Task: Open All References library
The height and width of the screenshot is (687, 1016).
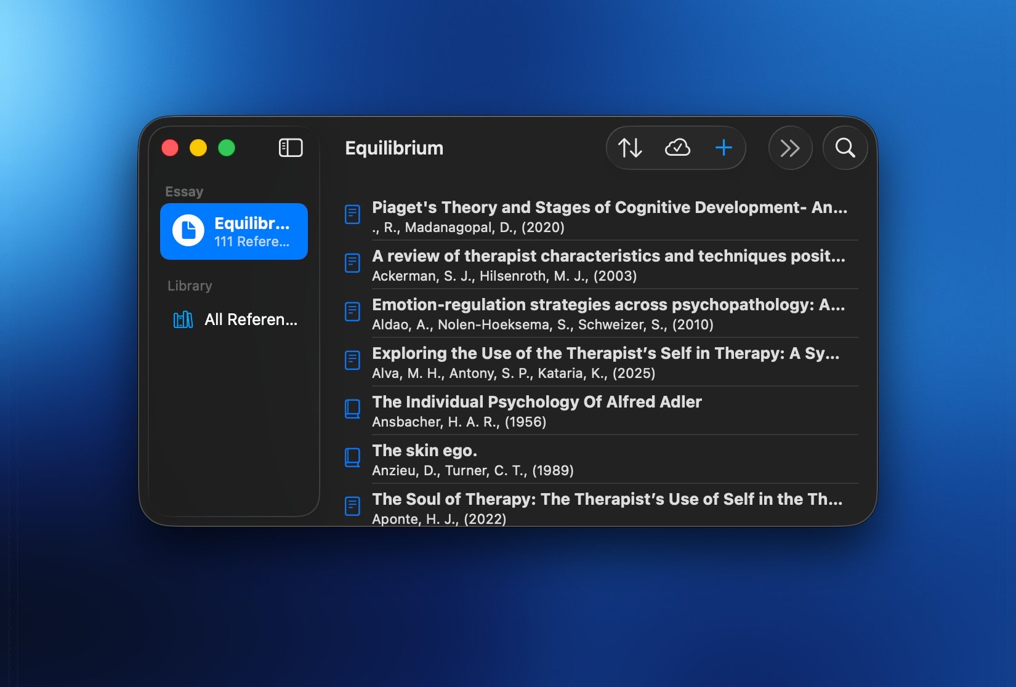Action: tap(251, 319)
